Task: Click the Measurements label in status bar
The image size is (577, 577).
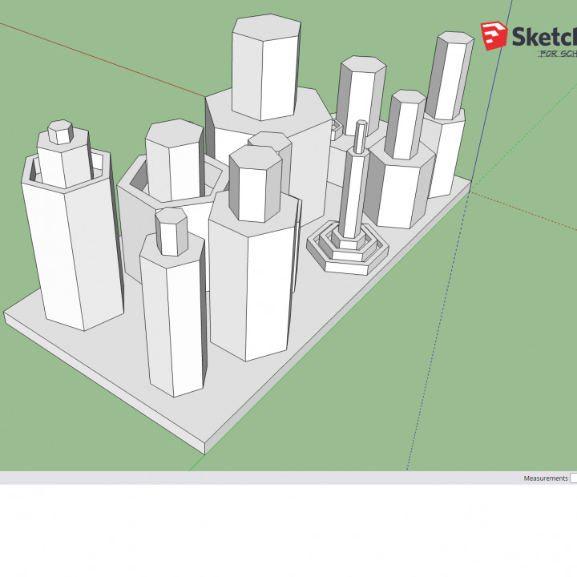Action: pos(545,478)
